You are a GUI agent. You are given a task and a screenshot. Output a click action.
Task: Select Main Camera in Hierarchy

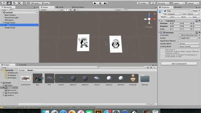tap(10, 15)
